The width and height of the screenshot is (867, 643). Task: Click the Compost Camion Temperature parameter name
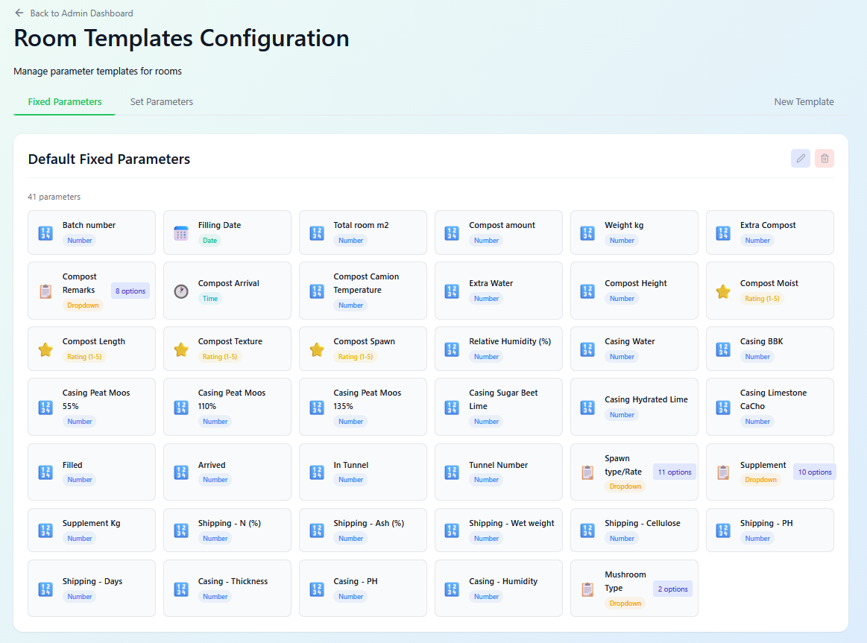click(366, 283)
